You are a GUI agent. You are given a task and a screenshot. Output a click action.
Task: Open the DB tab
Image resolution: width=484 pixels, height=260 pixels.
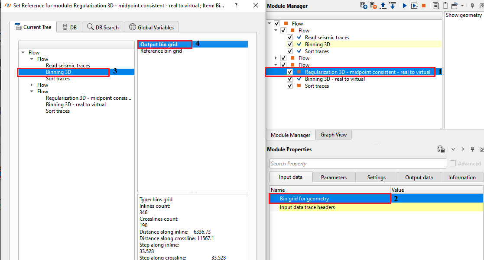(69, 27)
